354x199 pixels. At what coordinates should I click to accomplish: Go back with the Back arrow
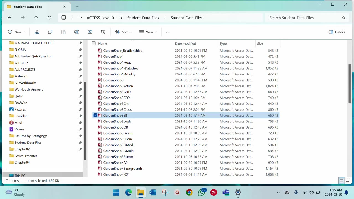[10, 18]
